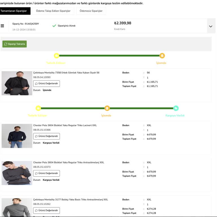
Task: Open Chester Polo 3604 Triko Antrasitmelanj title
Action: click(69, 162)
